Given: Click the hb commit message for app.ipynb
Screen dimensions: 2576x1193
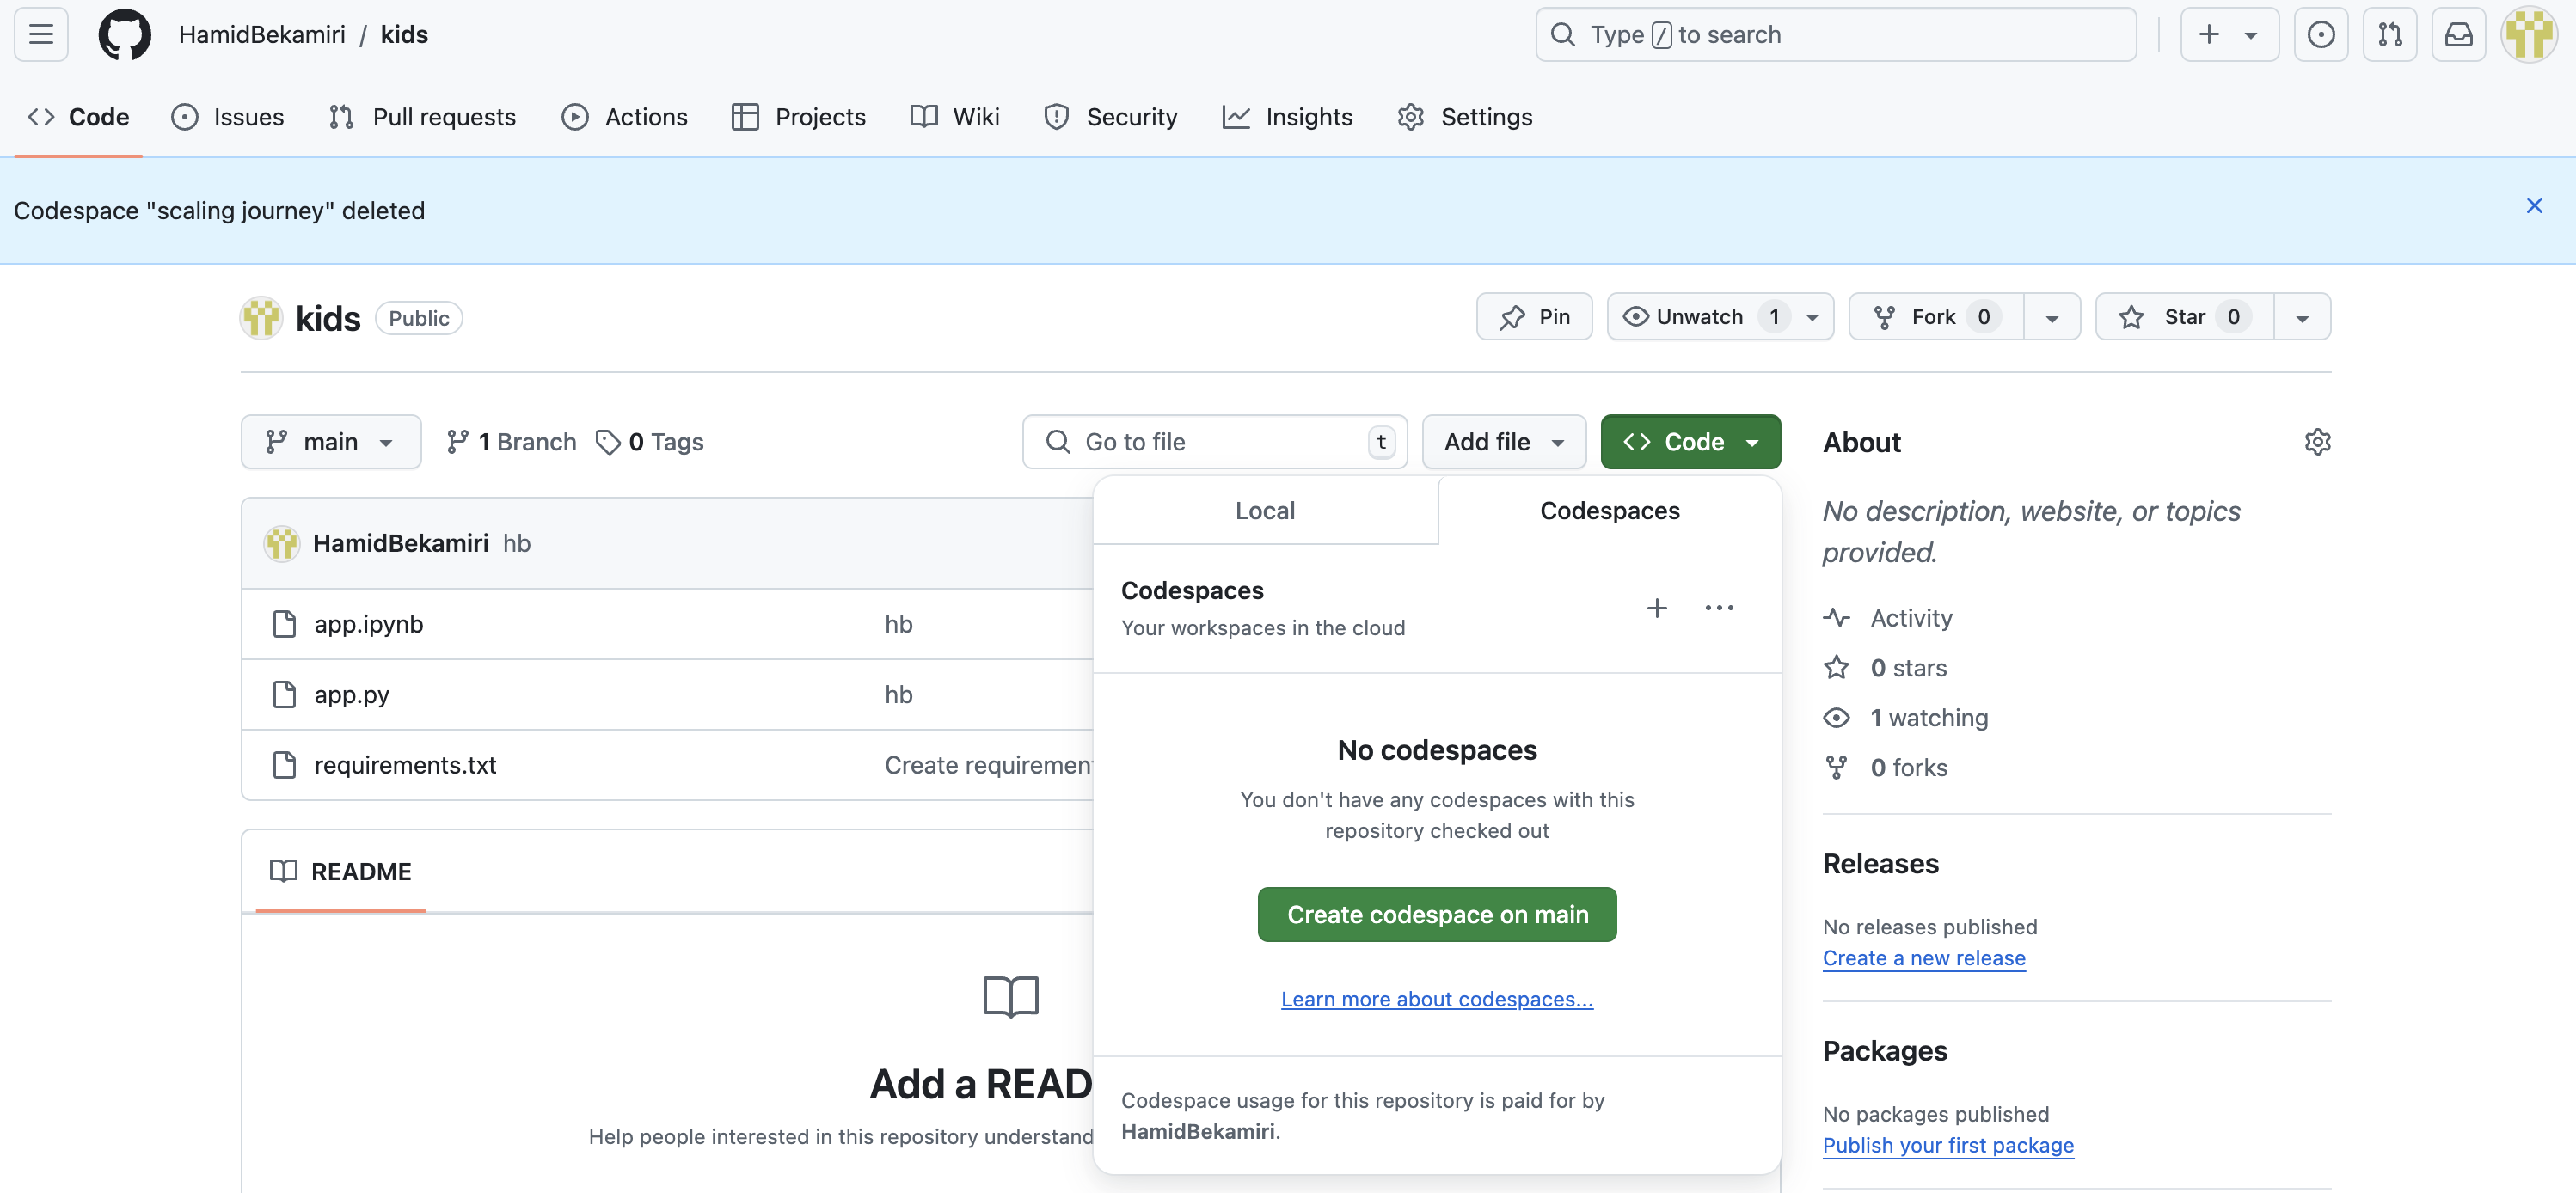Looking at the screenshot, I should click(x=898, y=624).
